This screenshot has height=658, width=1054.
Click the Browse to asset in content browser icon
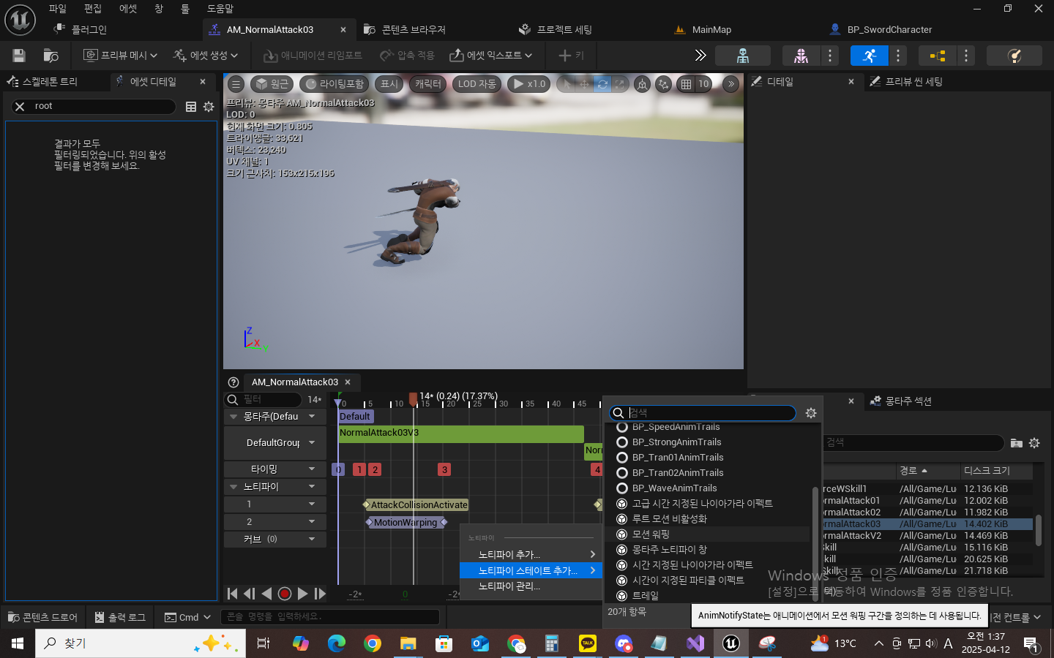click(x=51, y=56)
